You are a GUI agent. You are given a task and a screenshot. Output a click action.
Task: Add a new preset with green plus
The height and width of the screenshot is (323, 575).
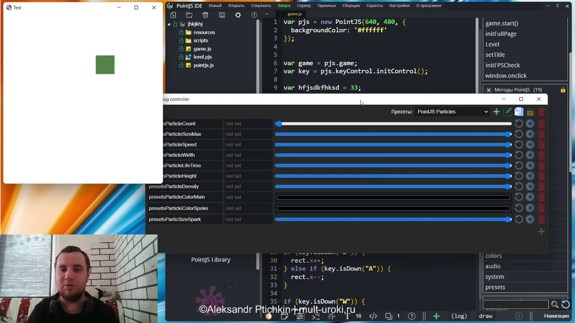[x=496, y=112]
